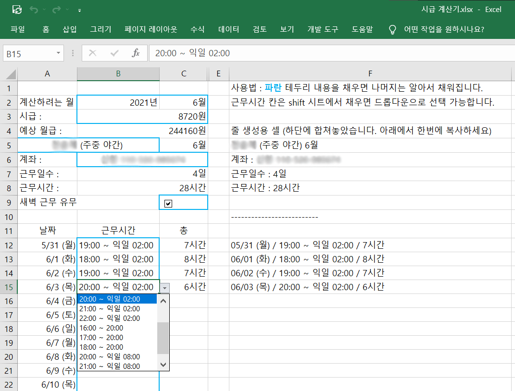Click cell 19:00 ~ 익일 02:00 for 5/31
This screenshot has height=391, width=515.
coord(118,245)
